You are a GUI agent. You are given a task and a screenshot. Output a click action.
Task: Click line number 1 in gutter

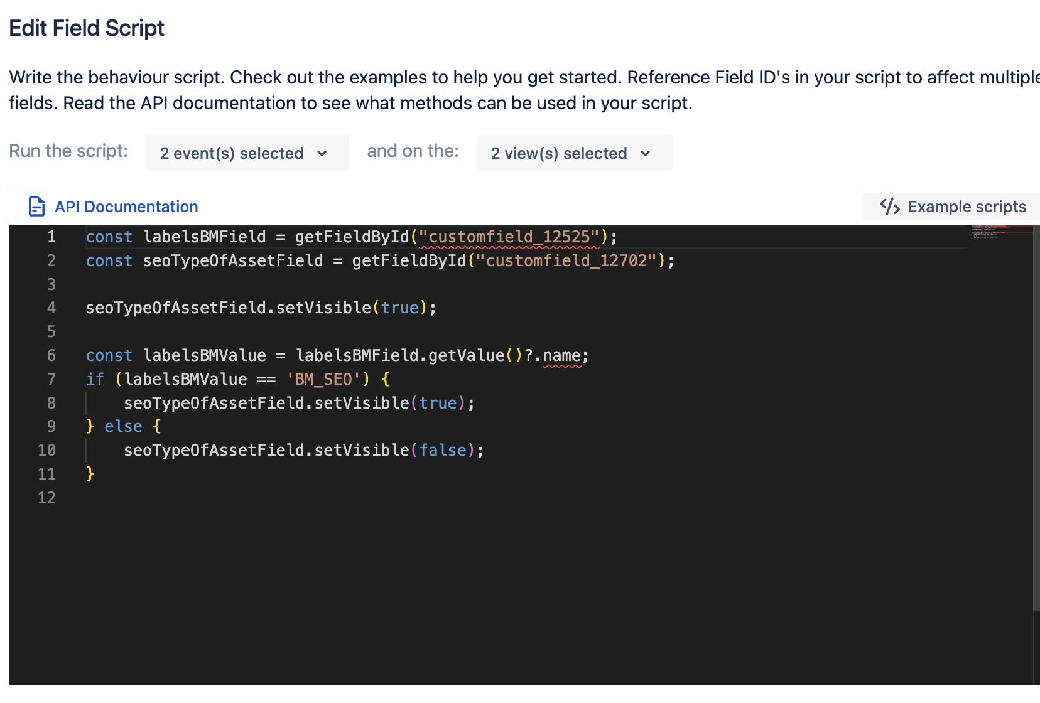51,237
